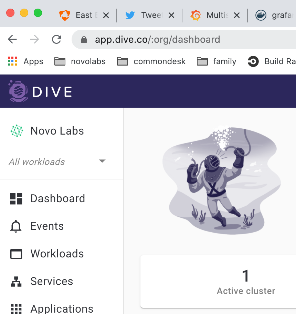Click the lock icon in address bar
The width and height of the screenshot is (296, 314).
(84, 39)
